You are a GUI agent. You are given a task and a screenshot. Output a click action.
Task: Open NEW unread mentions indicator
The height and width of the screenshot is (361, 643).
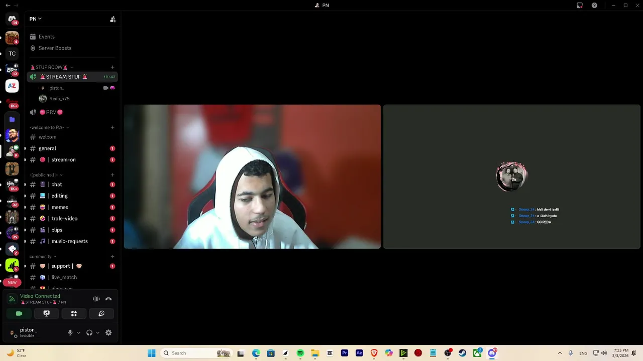pos(12,282)
